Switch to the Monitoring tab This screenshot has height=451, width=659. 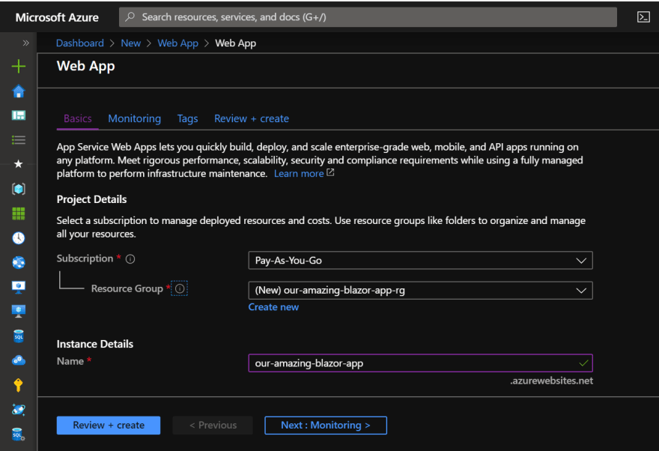(x=135, y=118)
